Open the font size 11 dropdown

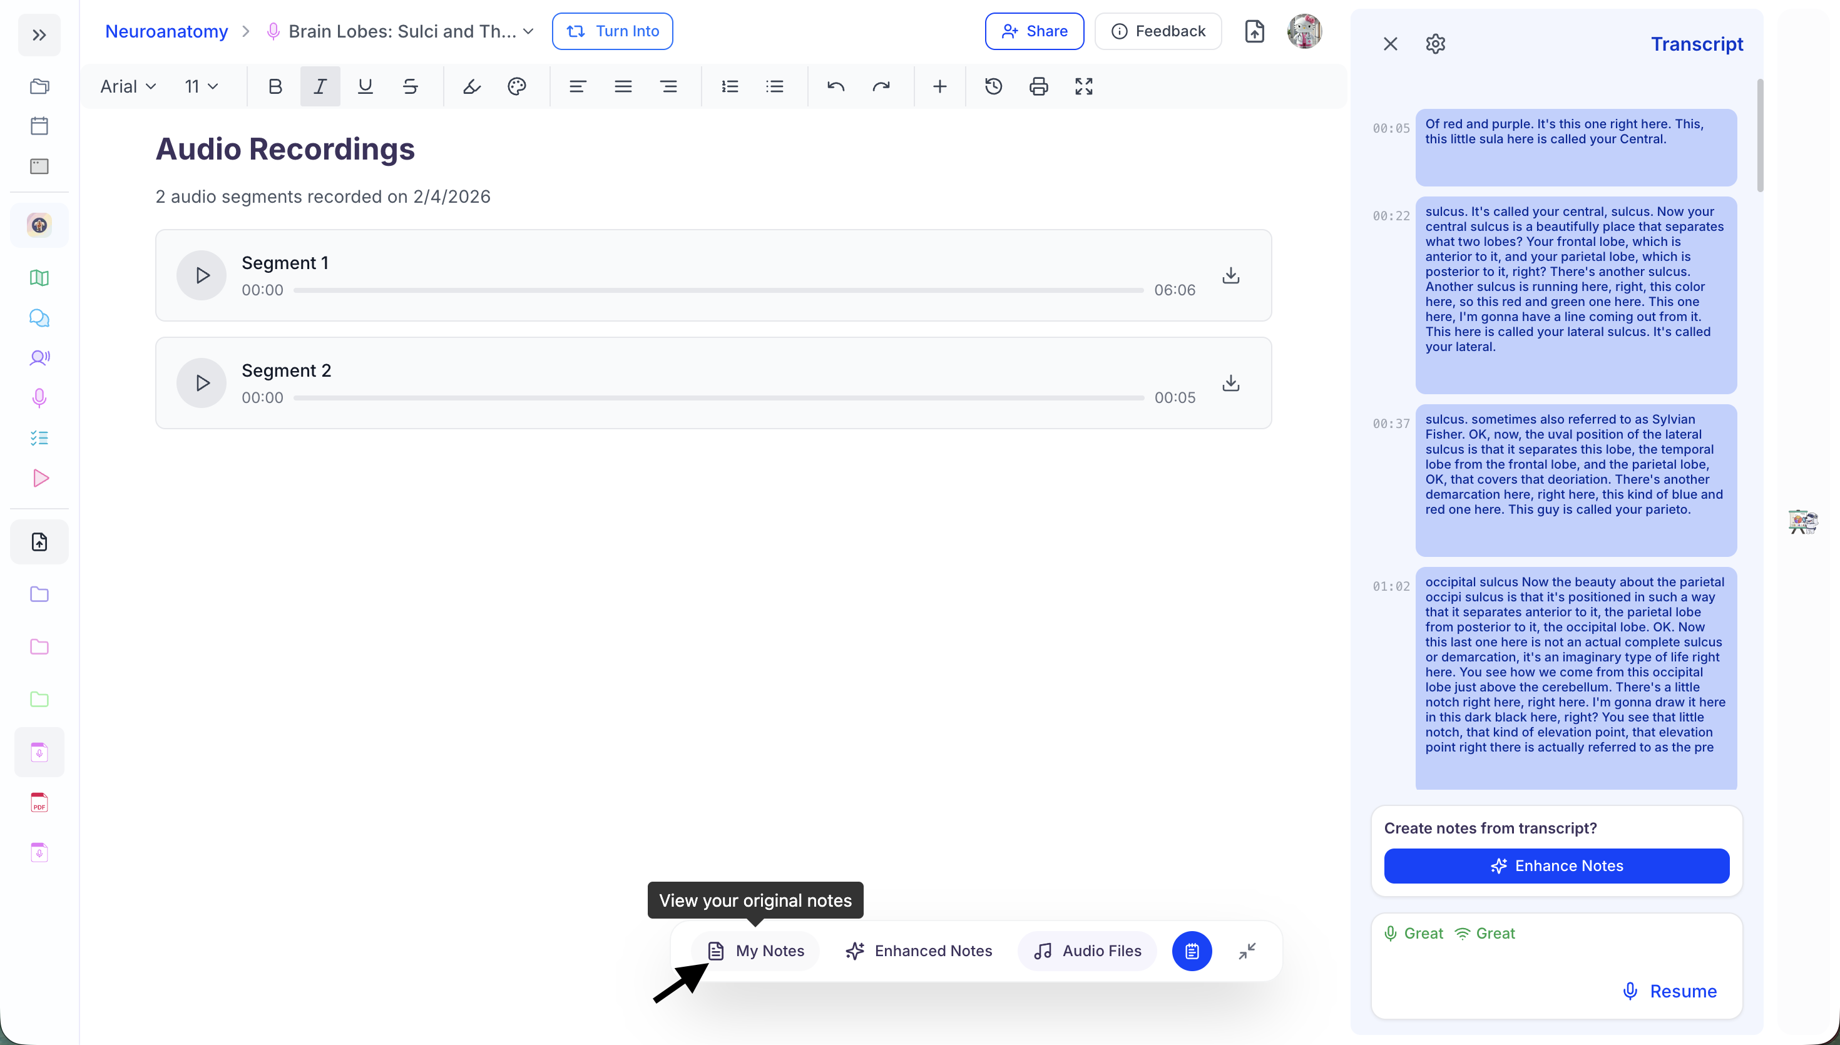pyautogui.click(x=201, y=87)
